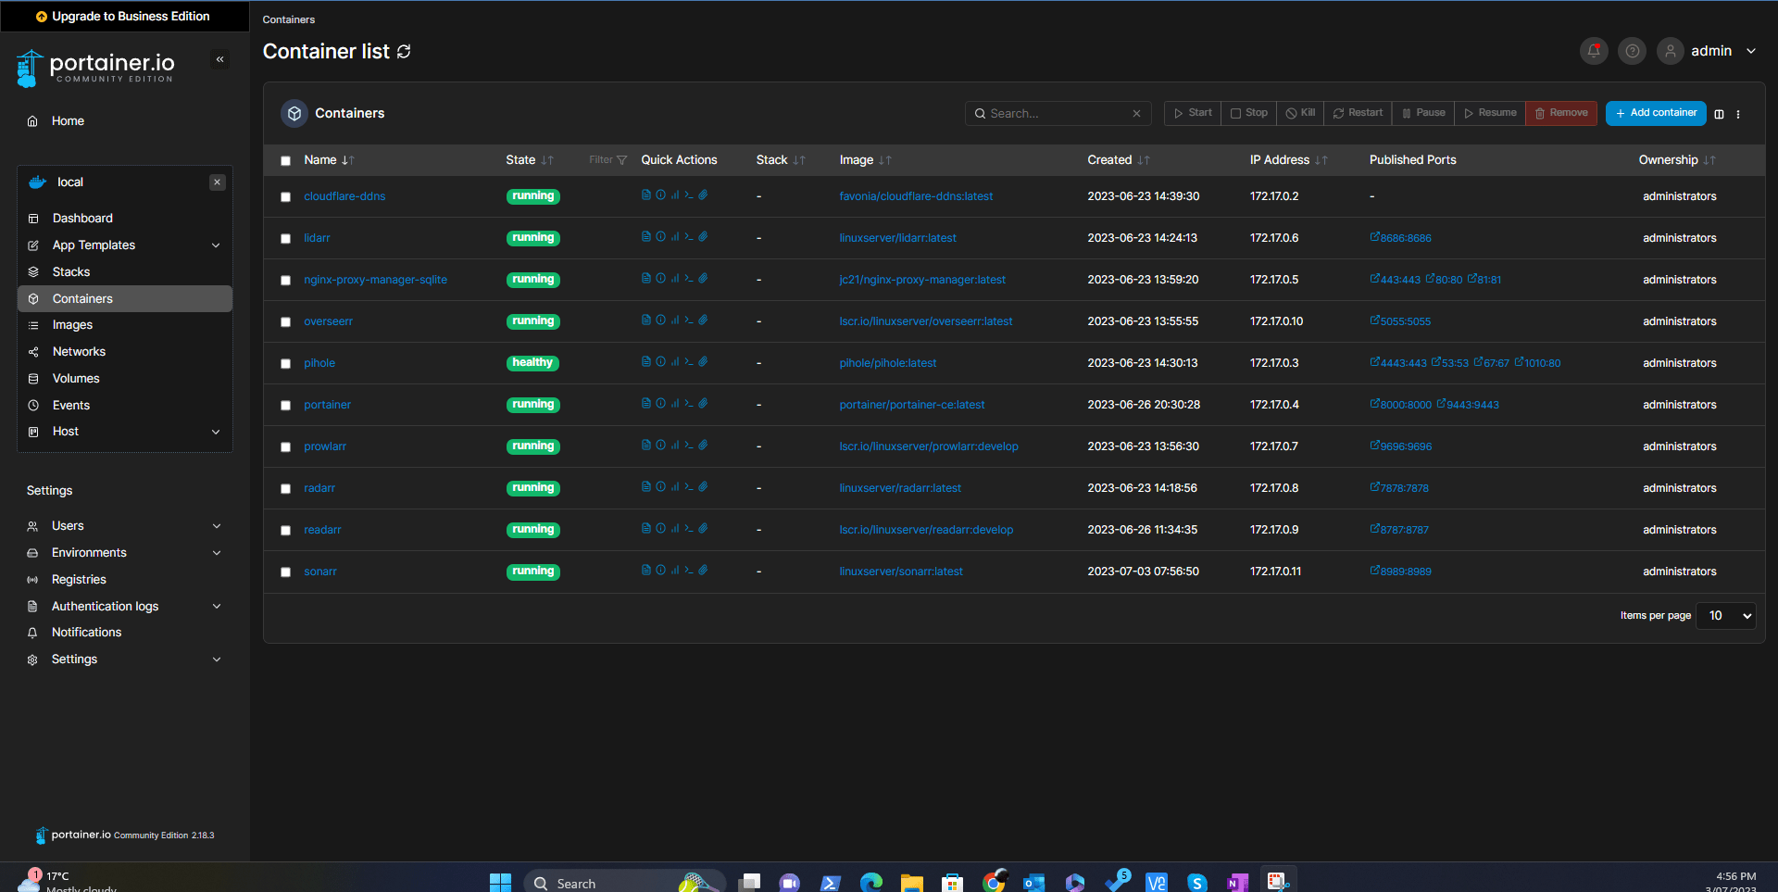The image size is (1778, 892).
Task: Open Microsoft Edge from taskbar
Action: click(871, 883)
